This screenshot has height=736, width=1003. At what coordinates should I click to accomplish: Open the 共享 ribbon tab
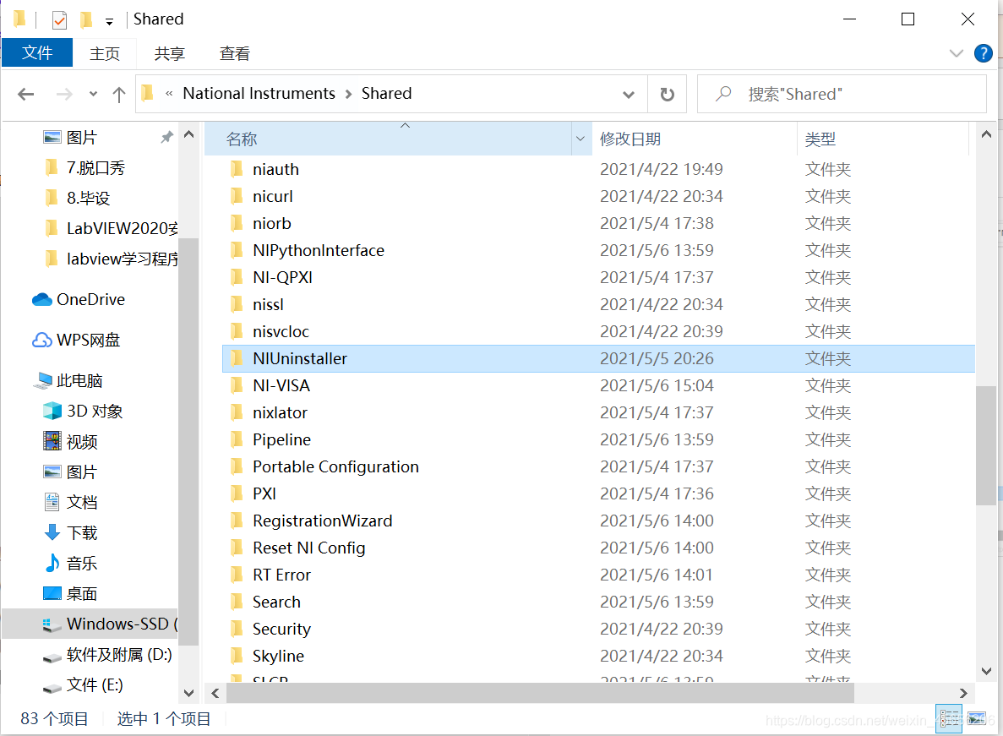170,53
